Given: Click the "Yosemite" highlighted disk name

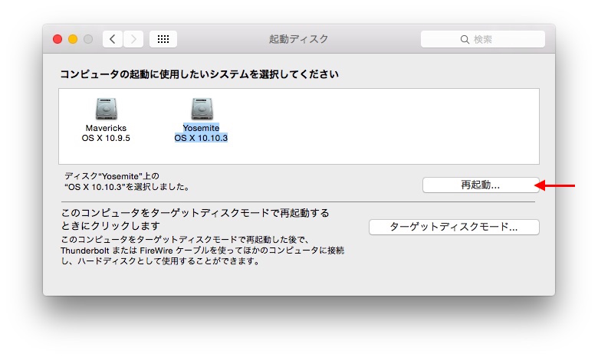Looking at the screenshot, I should click(x=201, y=128).
